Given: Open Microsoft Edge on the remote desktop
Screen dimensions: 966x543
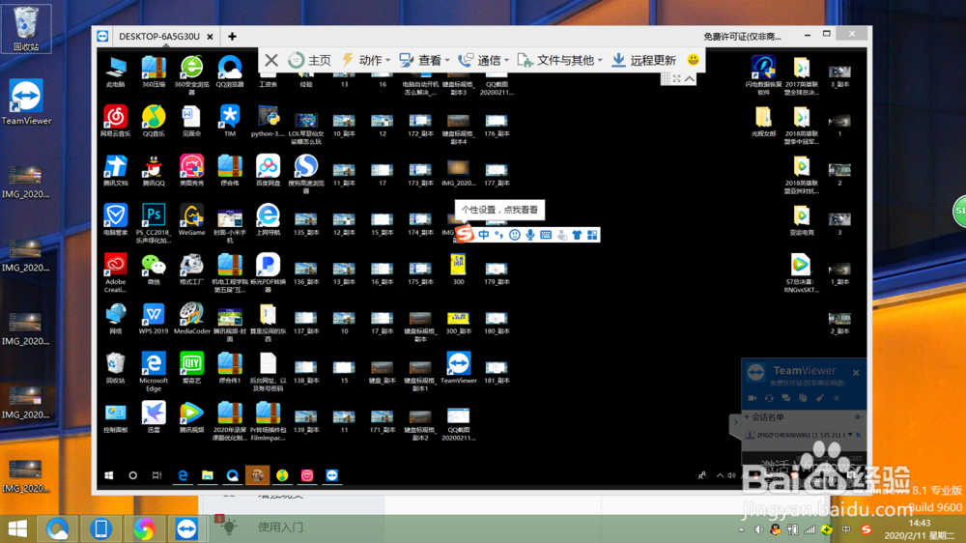Looking at the screenshot, I should coord(154,370).
